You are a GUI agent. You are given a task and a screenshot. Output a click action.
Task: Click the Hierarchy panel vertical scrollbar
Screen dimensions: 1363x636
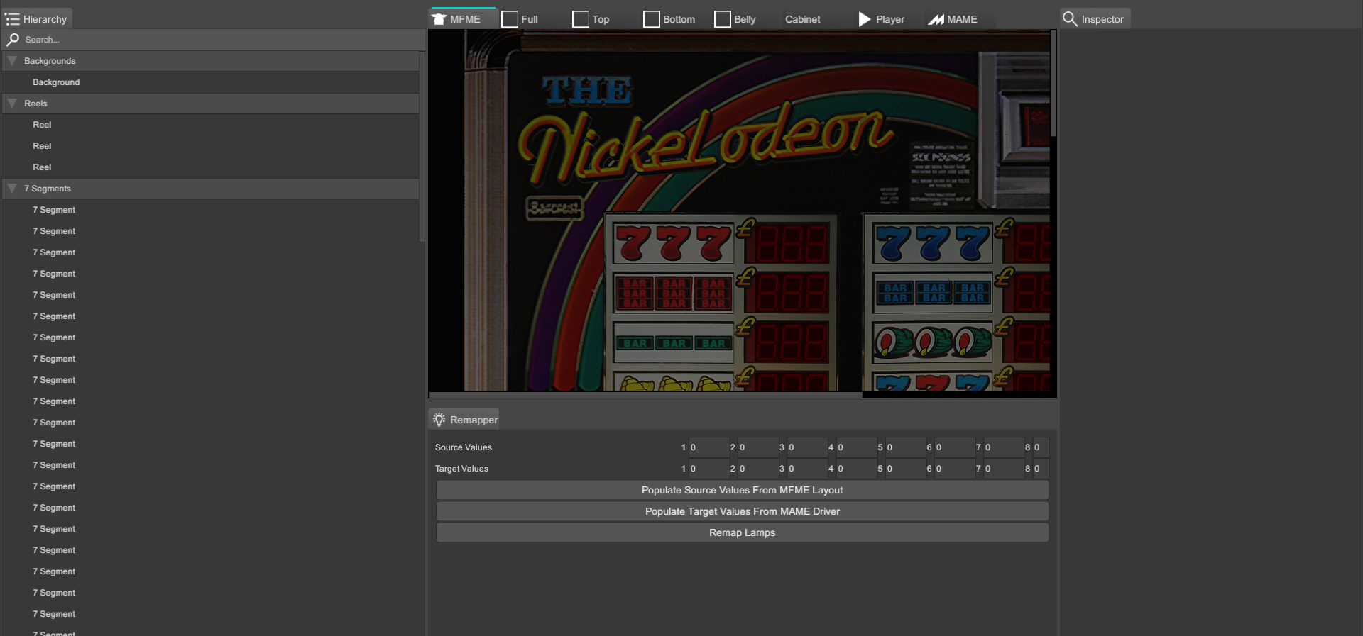click(422, 147)
